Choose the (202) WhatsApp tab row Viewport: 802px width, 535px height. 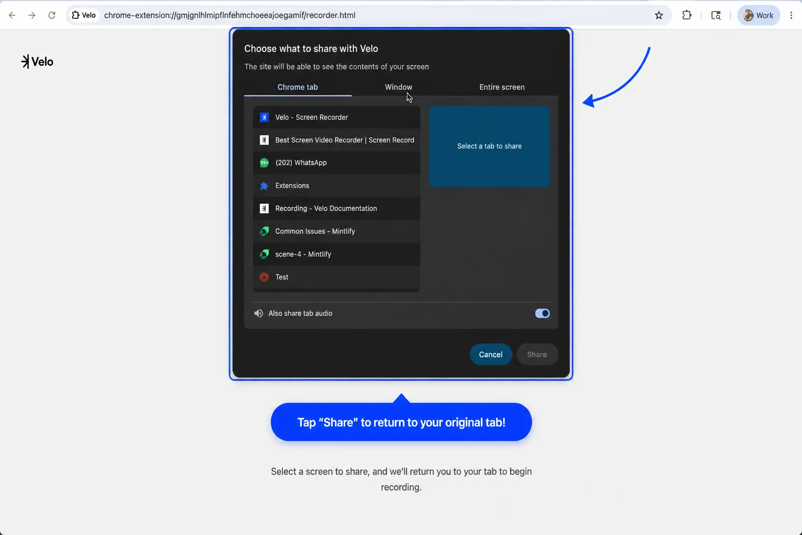click(336, 163)
